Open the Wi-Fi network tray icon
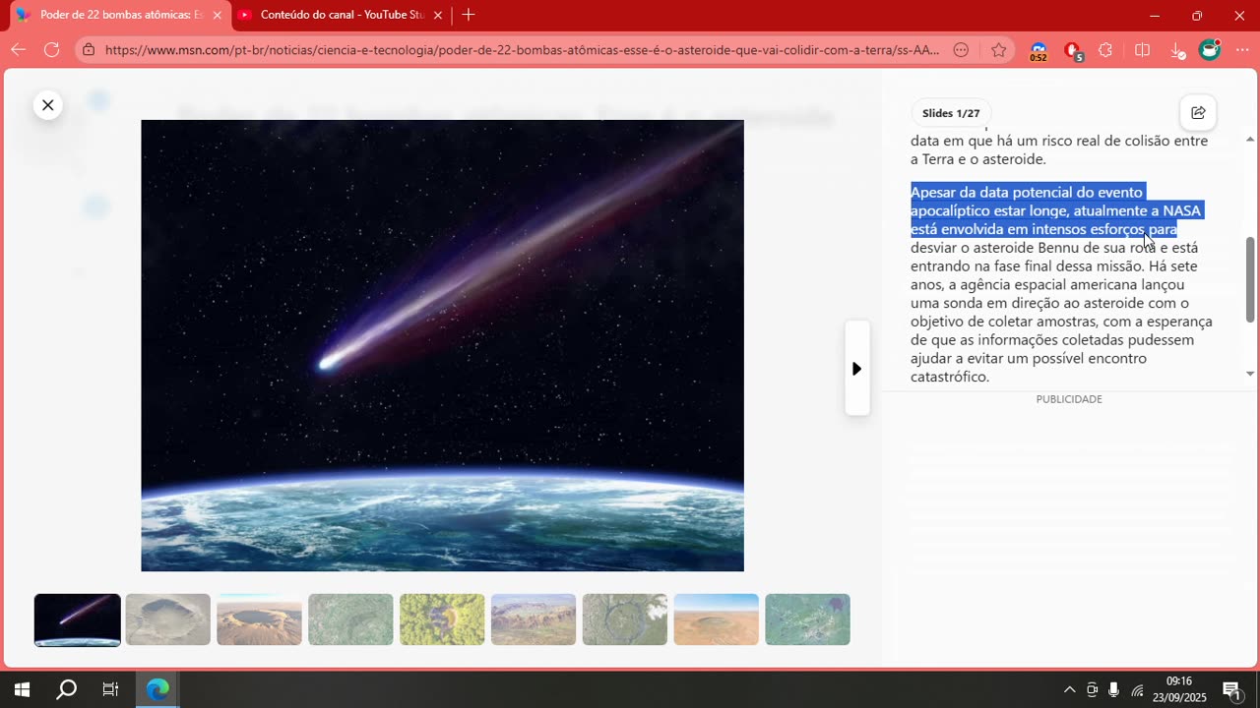Screen dimensions: 1260x708 click(x=1138, y=689)
